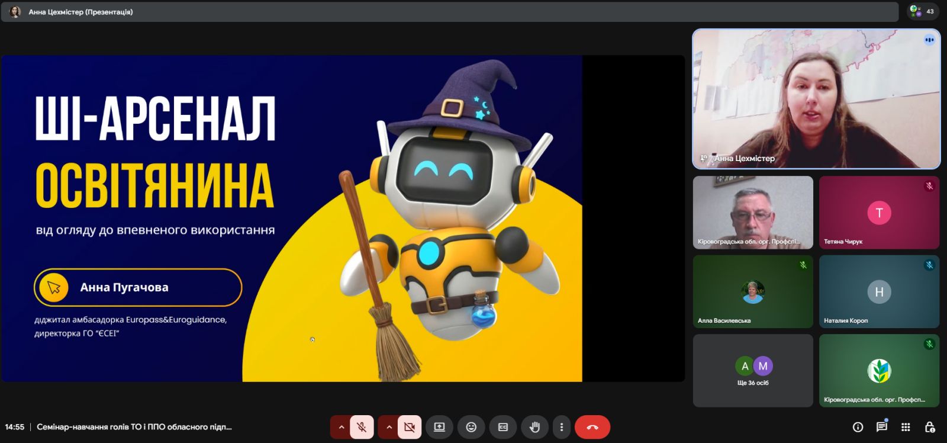Leave the call with red hang-up button
Screen dimensions: 947x443
click(x=592, y=427)
